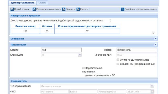Viewport: 168px width, 94px height.
Task: Click the Номер input field
Action: pos(137,50)
